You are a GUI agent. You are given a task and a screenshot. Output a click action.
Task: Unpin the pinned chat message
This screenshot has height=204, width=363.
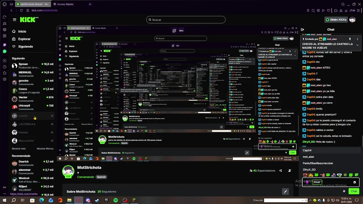(350, 39)
